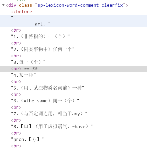Viewport: 147px width, 149px height.
Task: Select text node "1.（非特指的）一（个）"
Action: point(40,36)
